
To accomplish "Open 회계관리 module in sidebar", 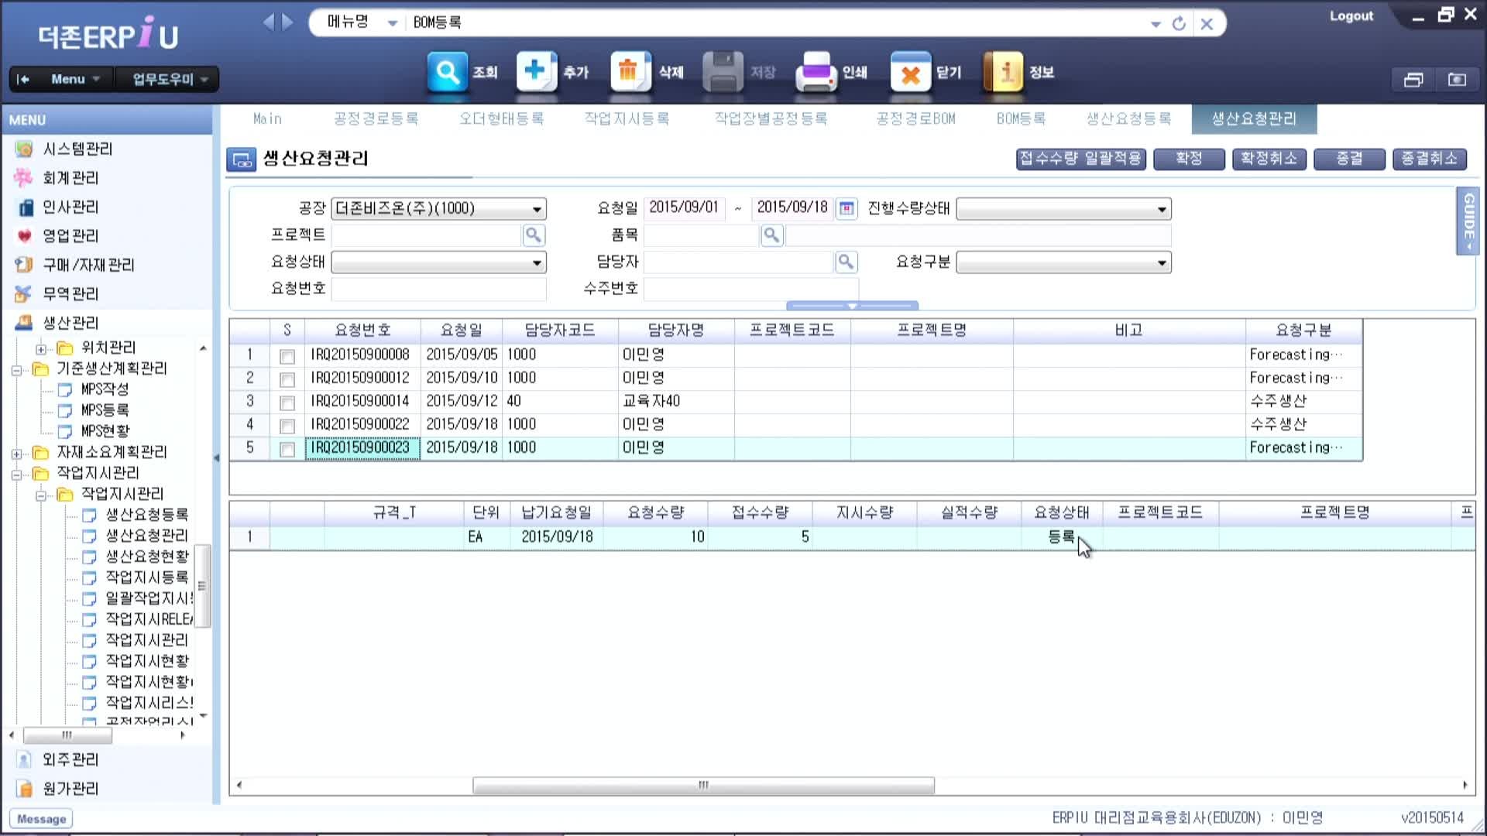I will coord(70,178).
